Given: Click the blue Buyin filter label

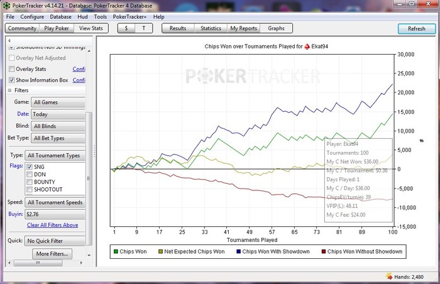Looking at the screenshot, I should pyautogui.click(x=16, y=214).
